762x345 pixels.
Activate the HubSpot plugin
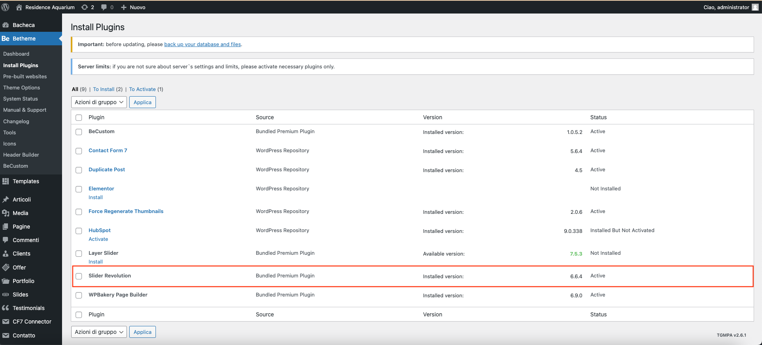pyautogui.click(x=98, y=239)
